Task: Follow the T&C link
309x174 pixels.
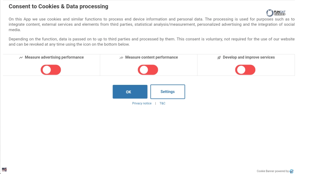Action: coord(162,103)
